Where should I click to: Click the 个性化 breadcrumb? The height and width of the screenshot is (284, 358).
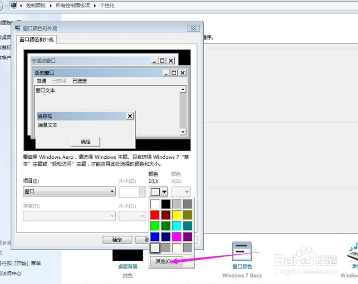click(107, 5)
